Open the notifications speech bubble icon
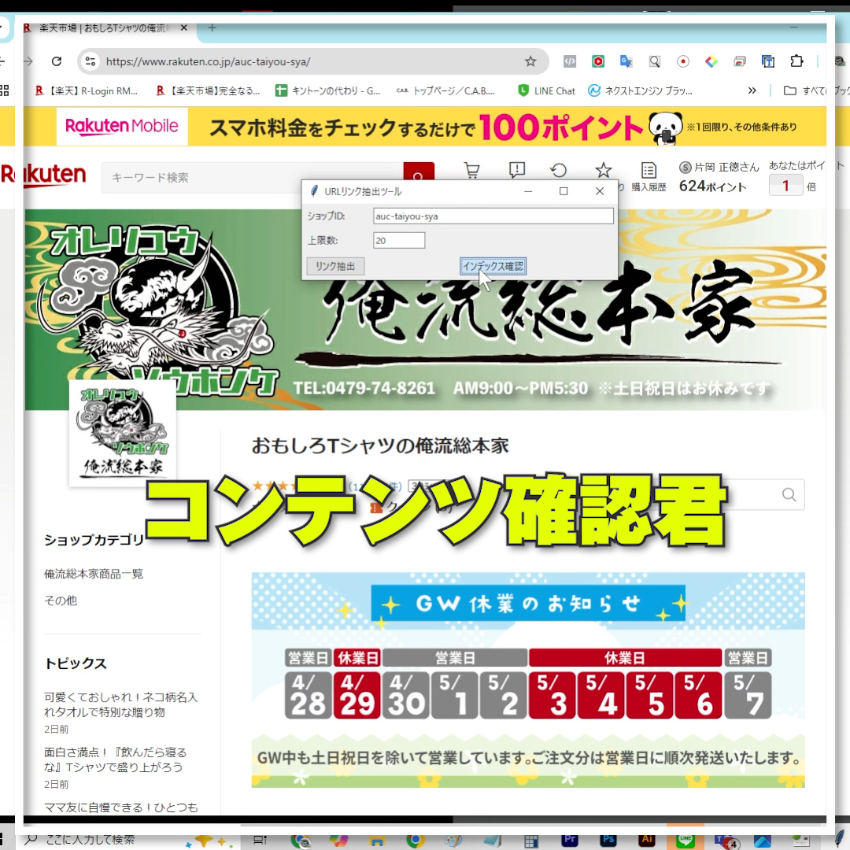The height and width of the screenshot is (850, 850). 516,170
